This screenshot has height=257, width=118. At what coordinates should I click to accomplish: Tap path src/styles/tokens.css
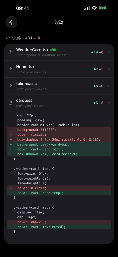32,89
